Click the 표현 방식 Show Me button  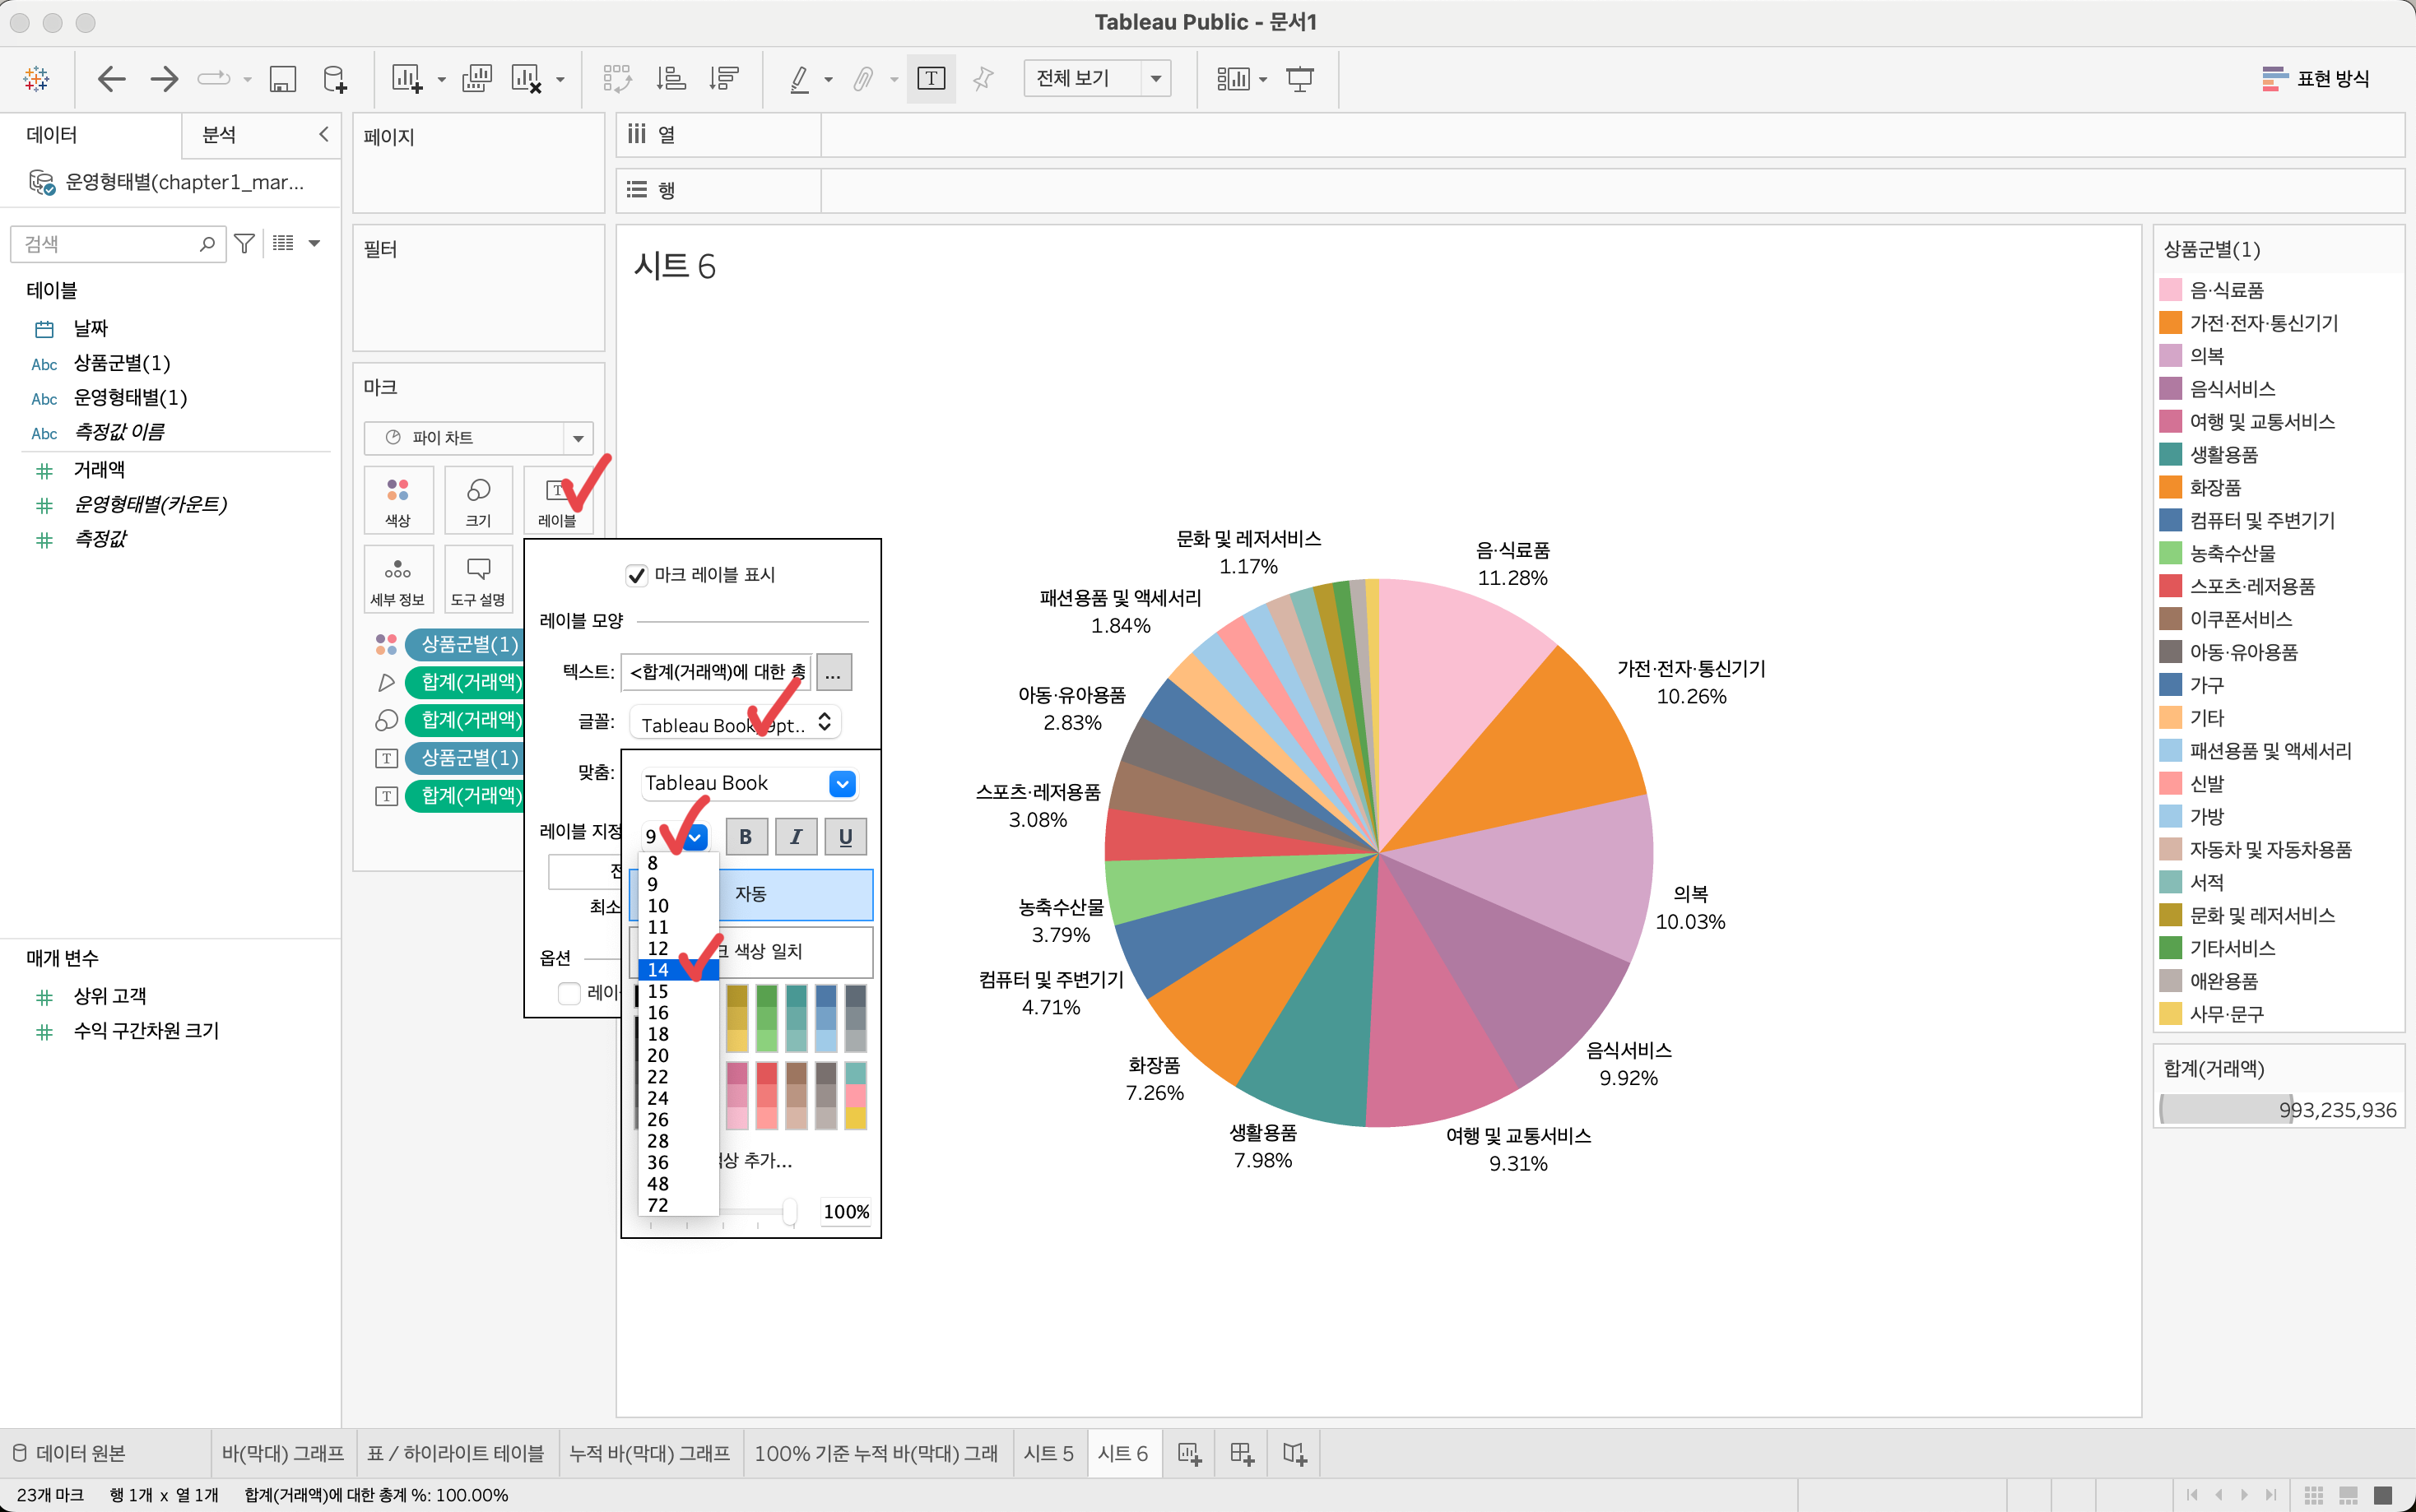tap(2316, 79)
